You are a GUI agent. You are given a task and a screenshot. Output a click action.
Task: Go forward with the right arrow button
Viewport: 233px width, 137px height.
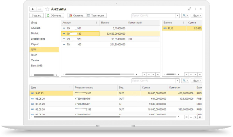pos(40,9)
